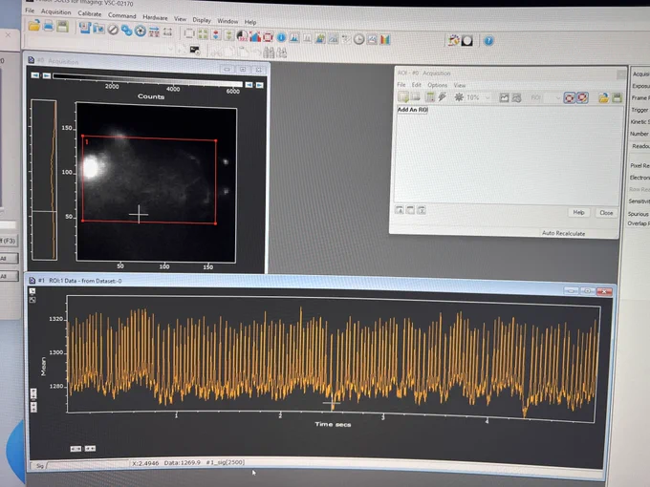Click the Add An ROI item

(413, 110)
